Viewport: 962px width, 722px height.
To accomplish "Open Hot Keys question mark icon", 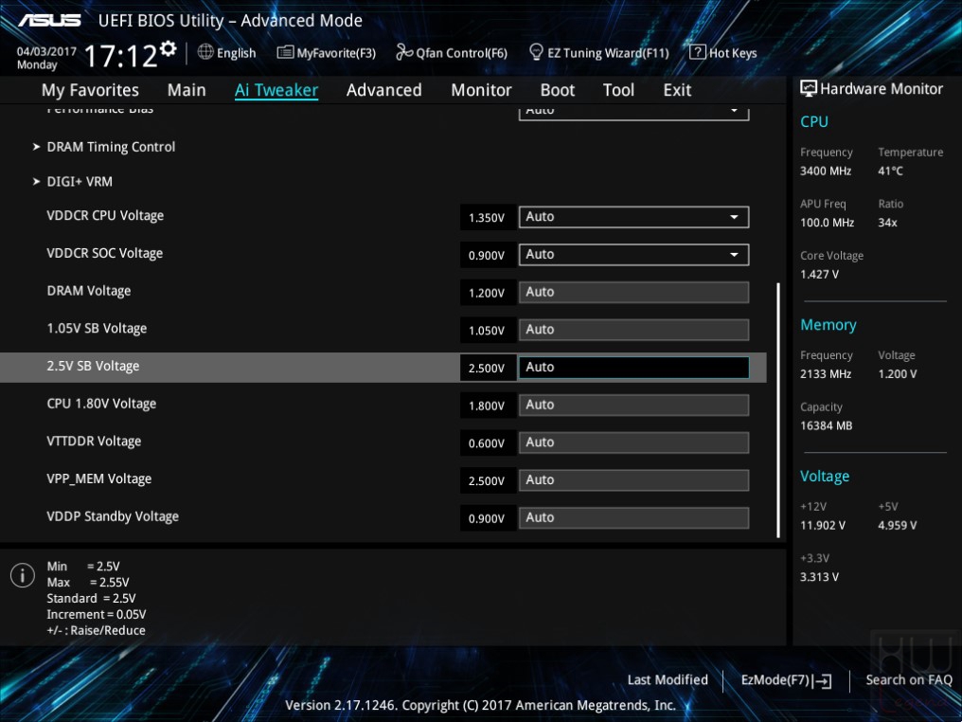I will coord(698,52).
